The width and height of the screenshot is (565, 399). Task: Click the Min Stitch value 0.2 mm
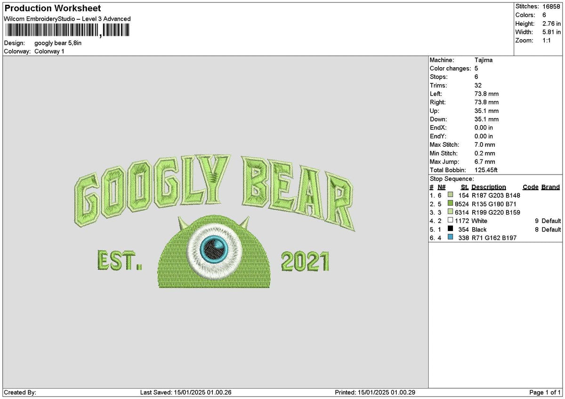[485, 153]
